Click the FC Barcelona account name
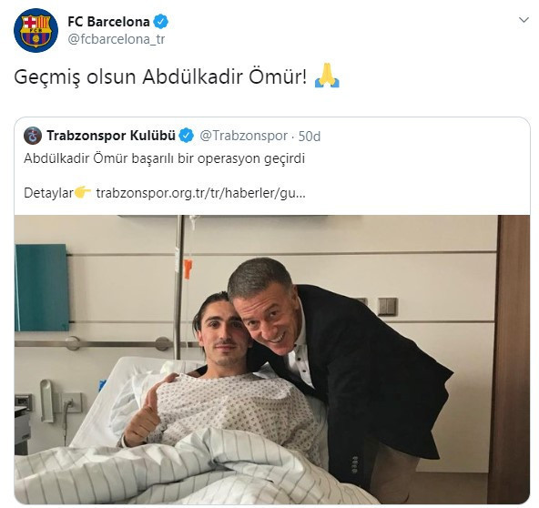 pos(108,22)
